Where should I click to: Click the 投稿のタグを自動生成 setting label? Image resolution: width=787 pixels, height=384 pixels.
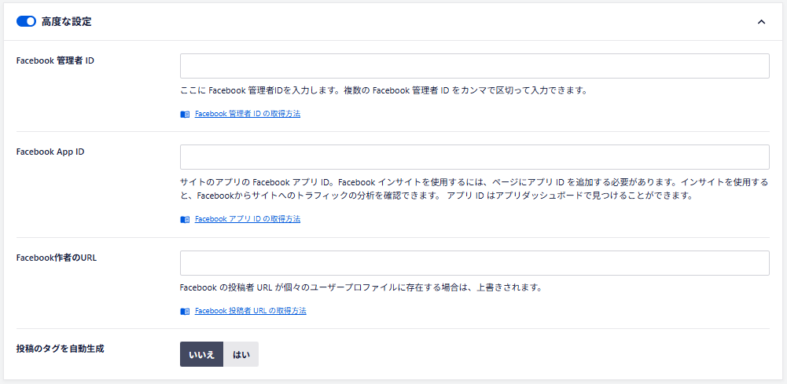click(60, 349)
